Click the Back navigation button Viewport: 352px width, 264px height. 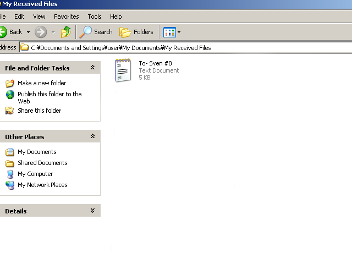click(11, 32)
